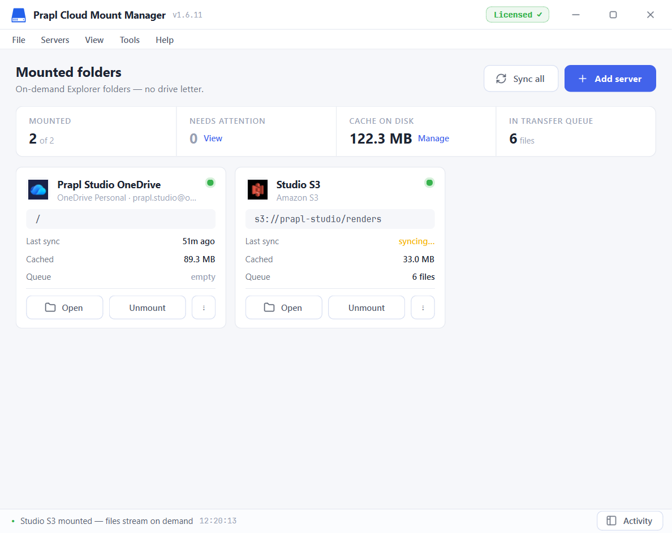Unmount the Prapl Studio OneDrive folder

click(x=148, y=307)
